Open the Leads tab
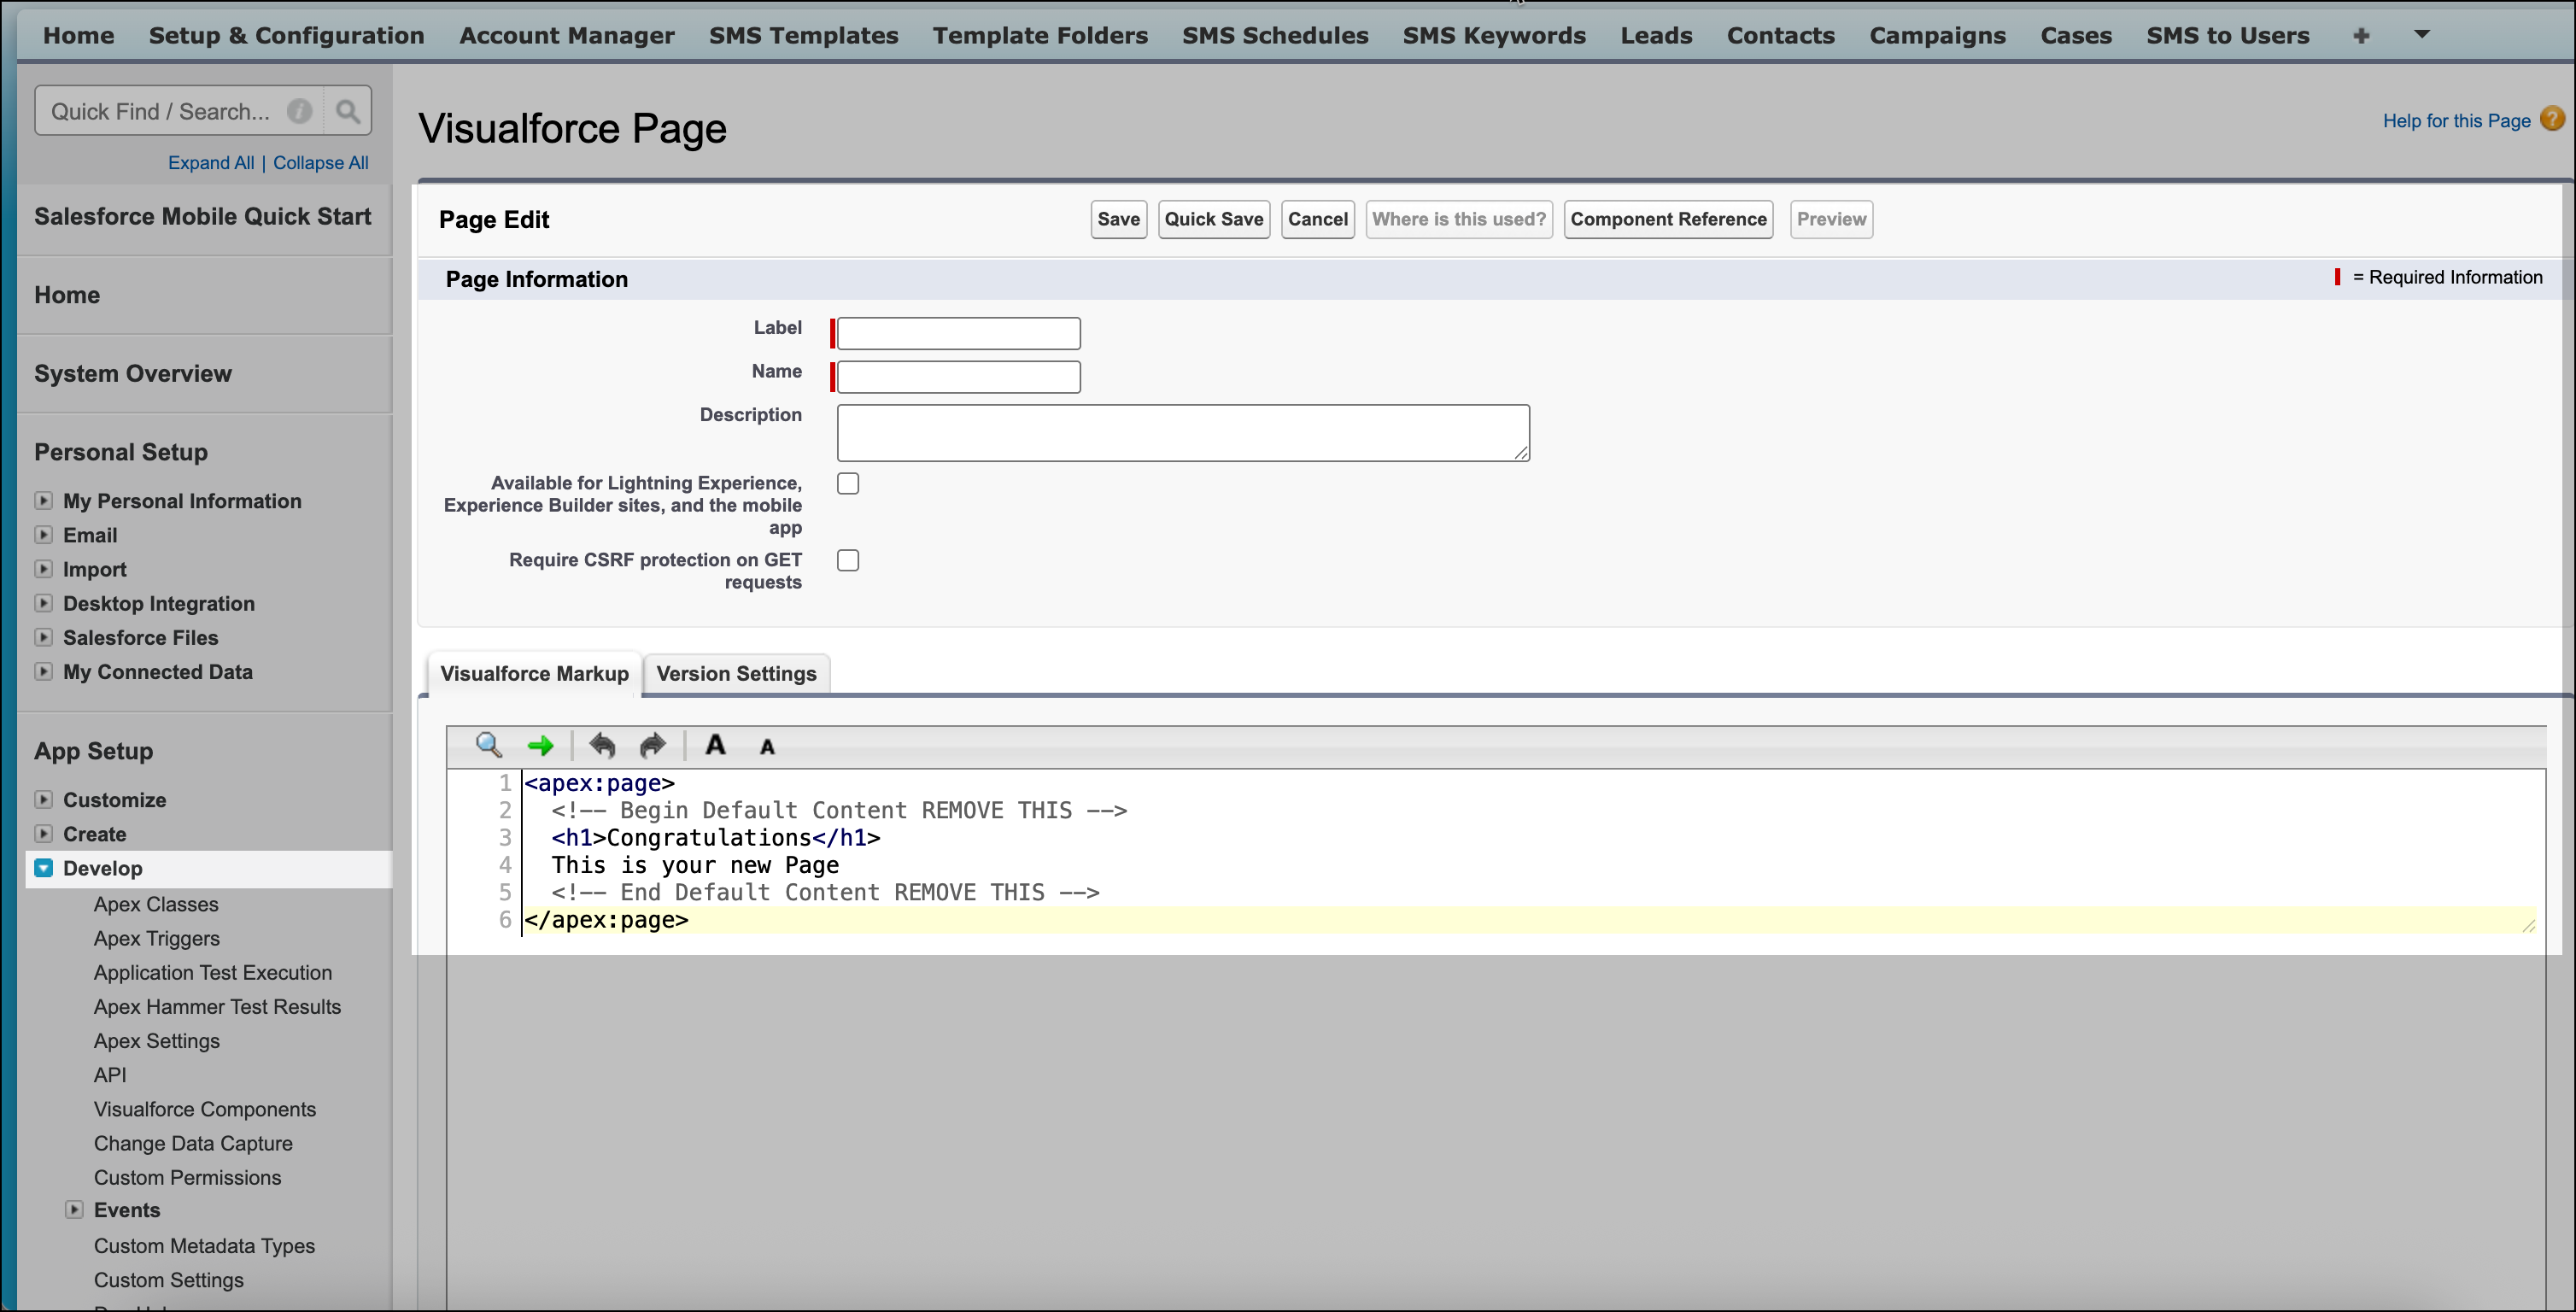The width and height of the screenshot is (2576, 1312). tap(1656, 36)
